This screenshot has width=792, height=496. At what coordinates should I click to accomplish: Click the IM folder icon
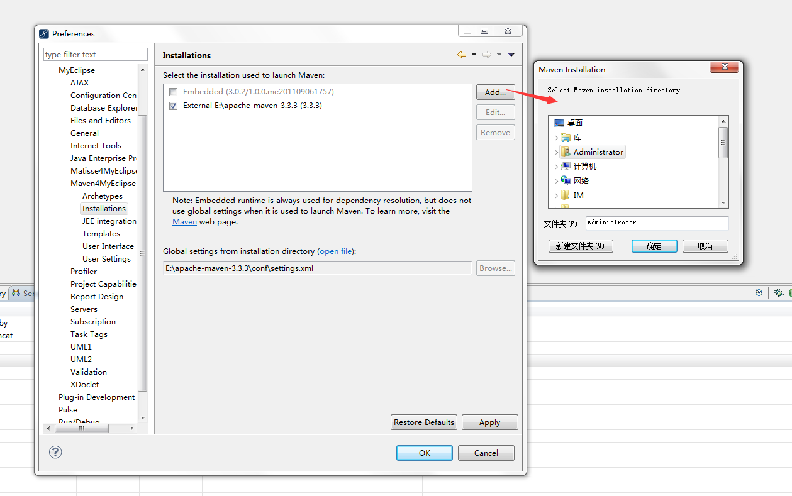tap(566, 196)
